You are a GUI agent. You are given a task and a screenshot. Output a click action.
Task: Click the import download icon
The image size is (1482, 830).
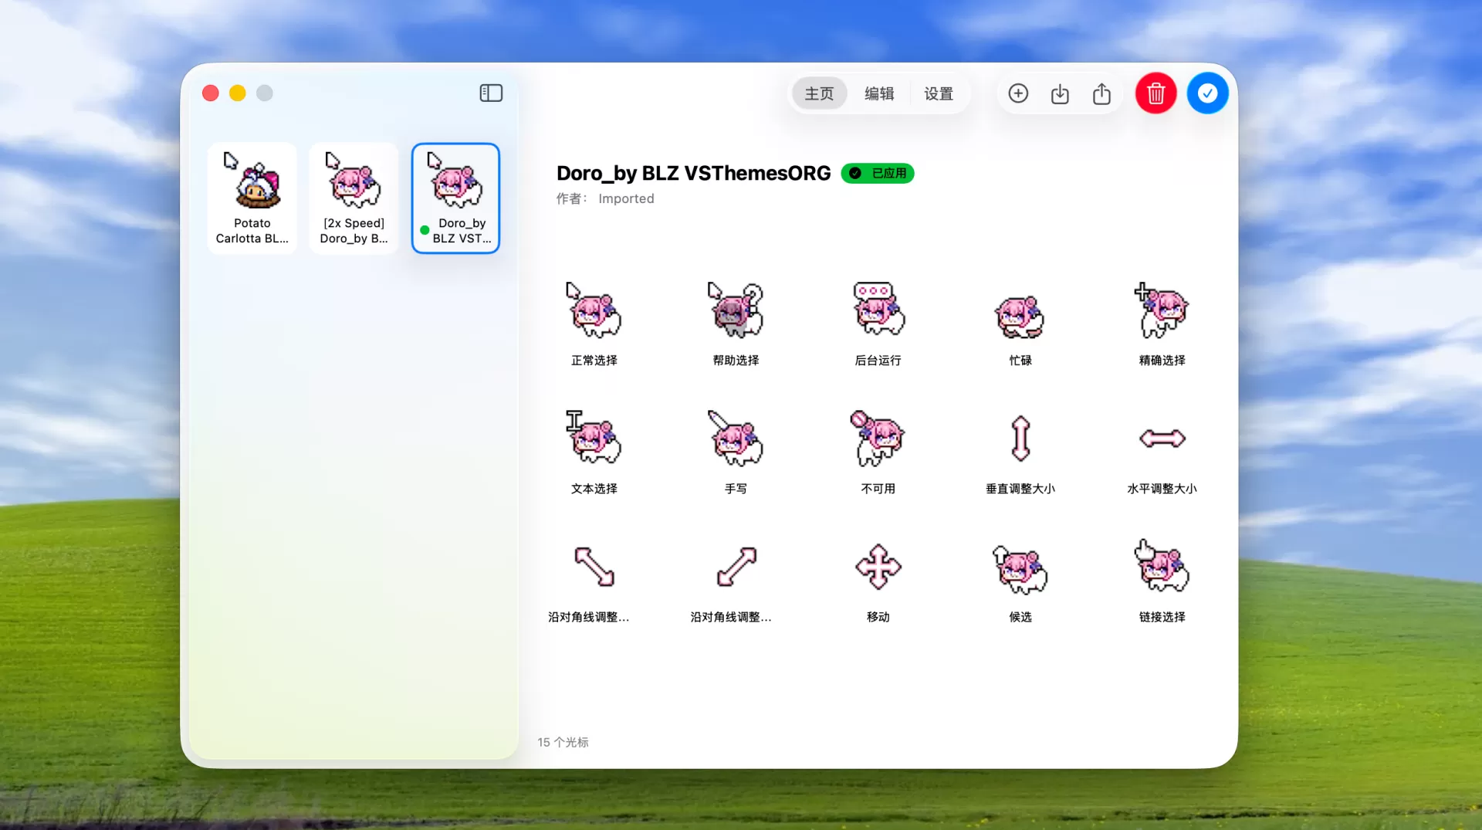point(1060,93)
